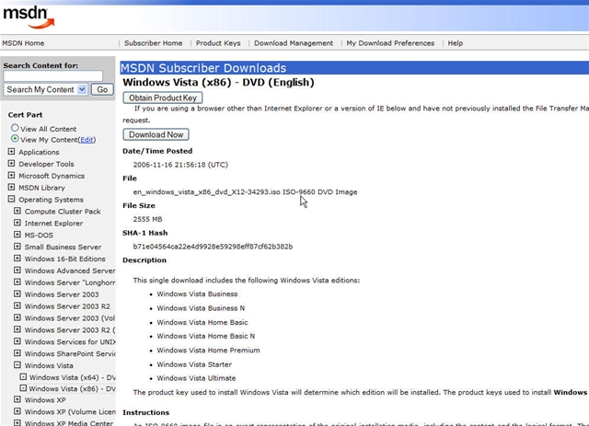Expand the Internet Explorer node
Screen dimensions: 589x426
tap(17, 223)
